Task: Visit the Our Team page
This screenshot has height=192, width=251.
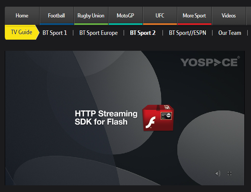Action: point(230,33)
